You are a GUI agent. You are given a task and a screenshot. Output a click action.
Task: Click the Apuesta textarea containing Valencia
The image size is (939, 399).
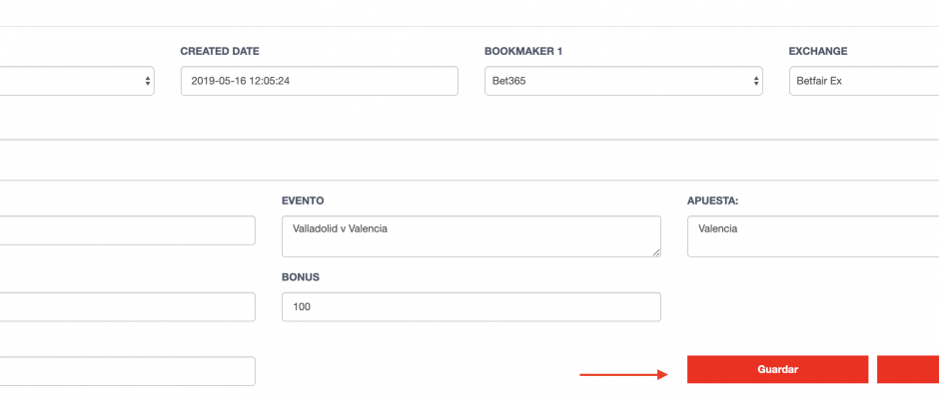coord(813,236)
